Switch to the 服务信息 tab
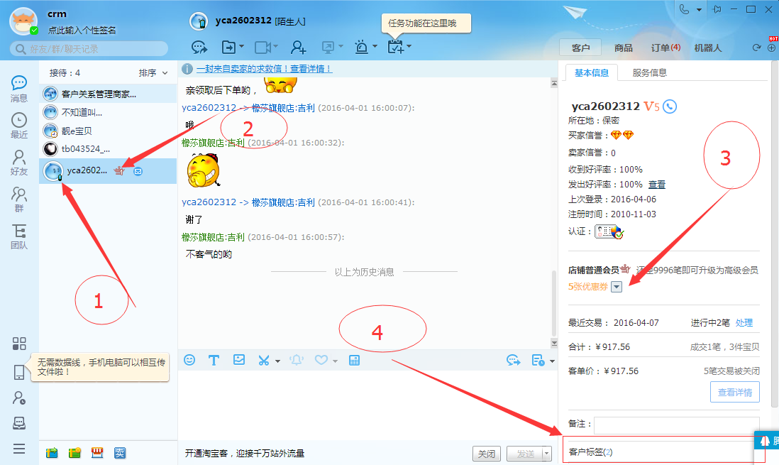The width and height of the screenshot is (779, 465). [x=649, y=72]
